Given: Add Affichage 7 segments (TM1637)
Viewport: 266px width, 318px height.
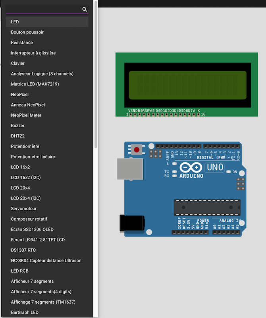Looking at the screenshot, I should coord(47,302).
